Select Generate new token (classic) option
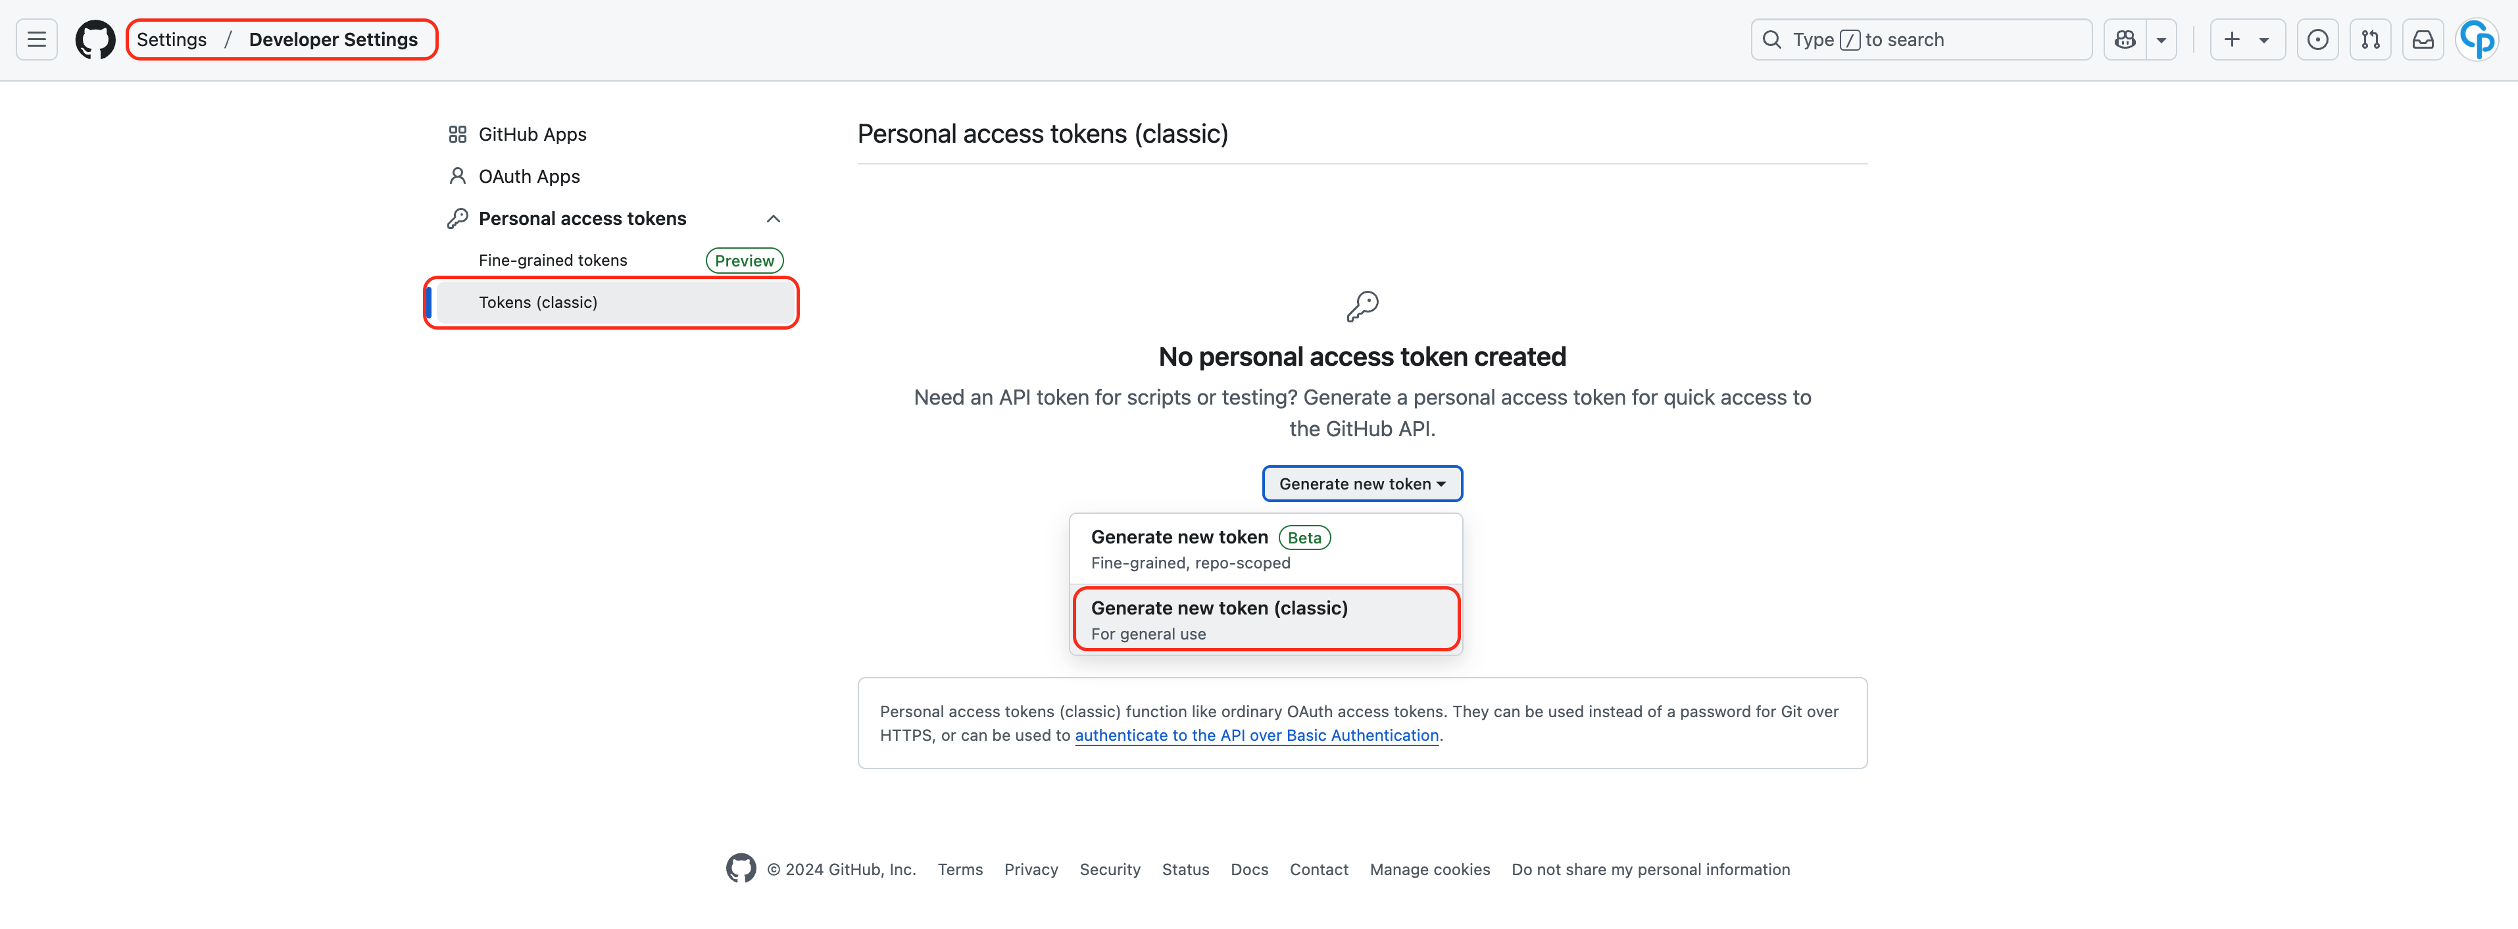Viewport: 2518px width, 929px height. 1266,619
